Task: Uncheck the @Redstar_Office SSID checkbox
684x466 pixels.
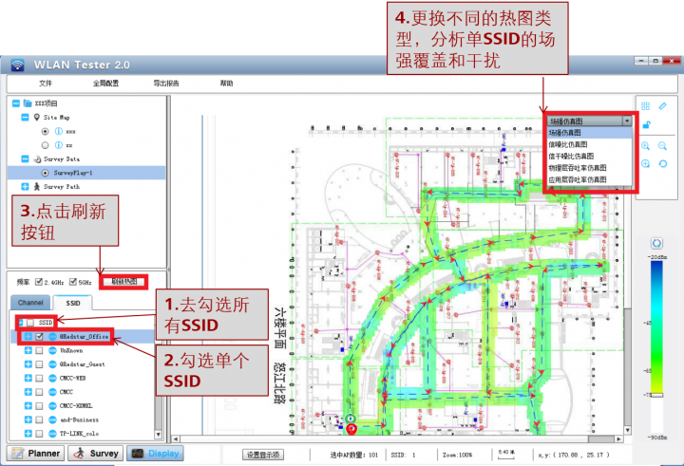Action: (x=39, y=337)
